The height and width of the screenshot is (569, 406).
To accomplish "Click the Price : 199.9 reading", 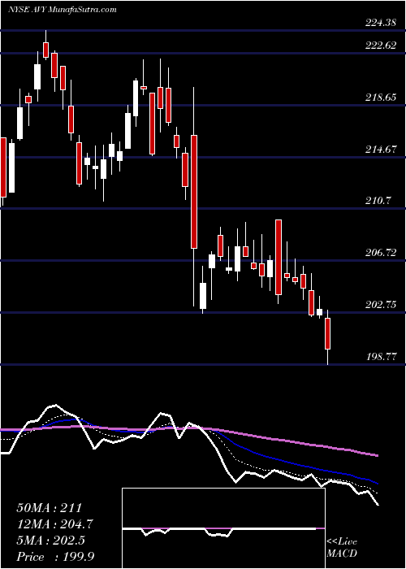I will (55, 557).
